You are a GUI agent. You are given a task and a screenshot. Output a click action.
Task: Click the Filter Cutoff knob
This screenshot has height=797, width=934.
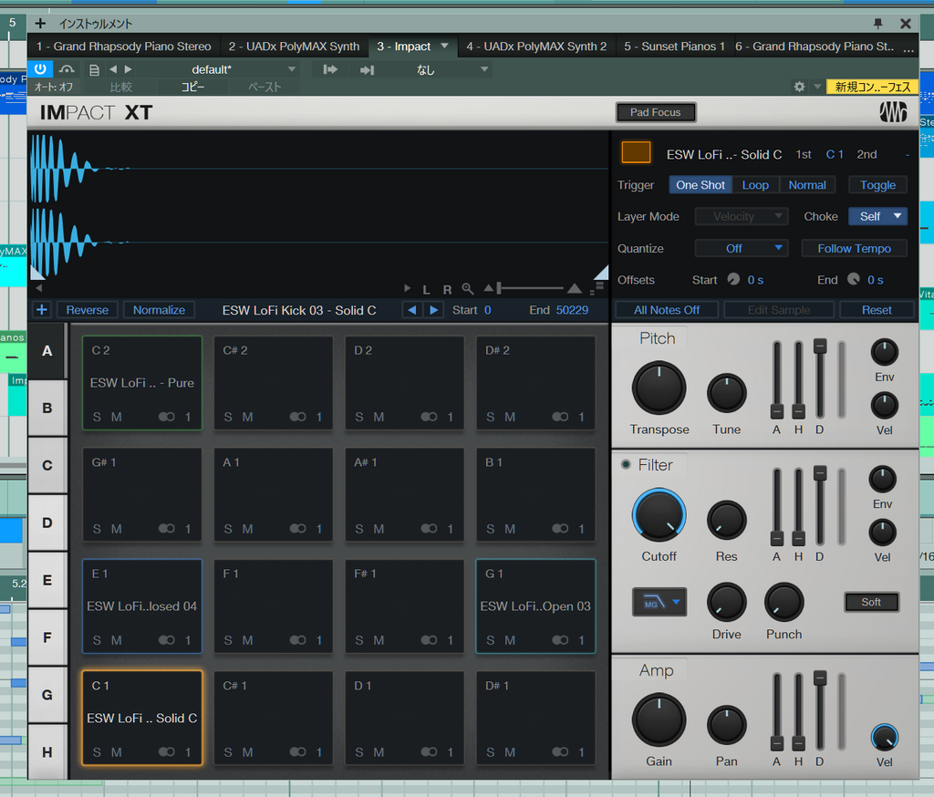(x=659, y=515)
